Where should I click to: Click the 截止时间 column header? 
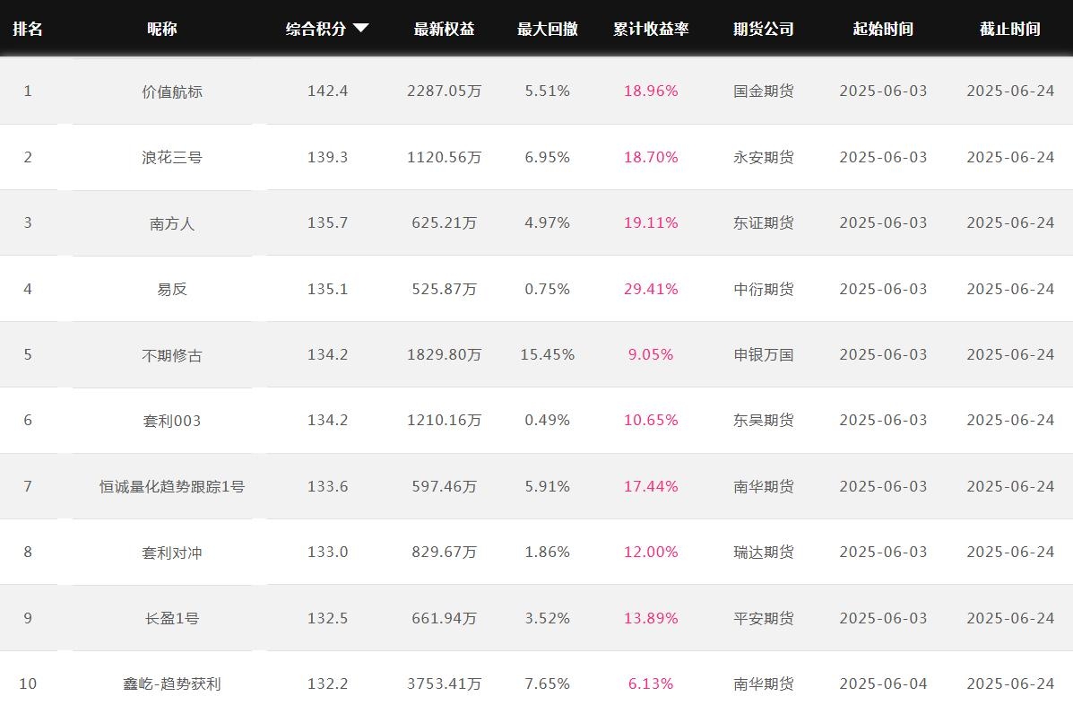pyautogui.click(x=1010, y=29)
